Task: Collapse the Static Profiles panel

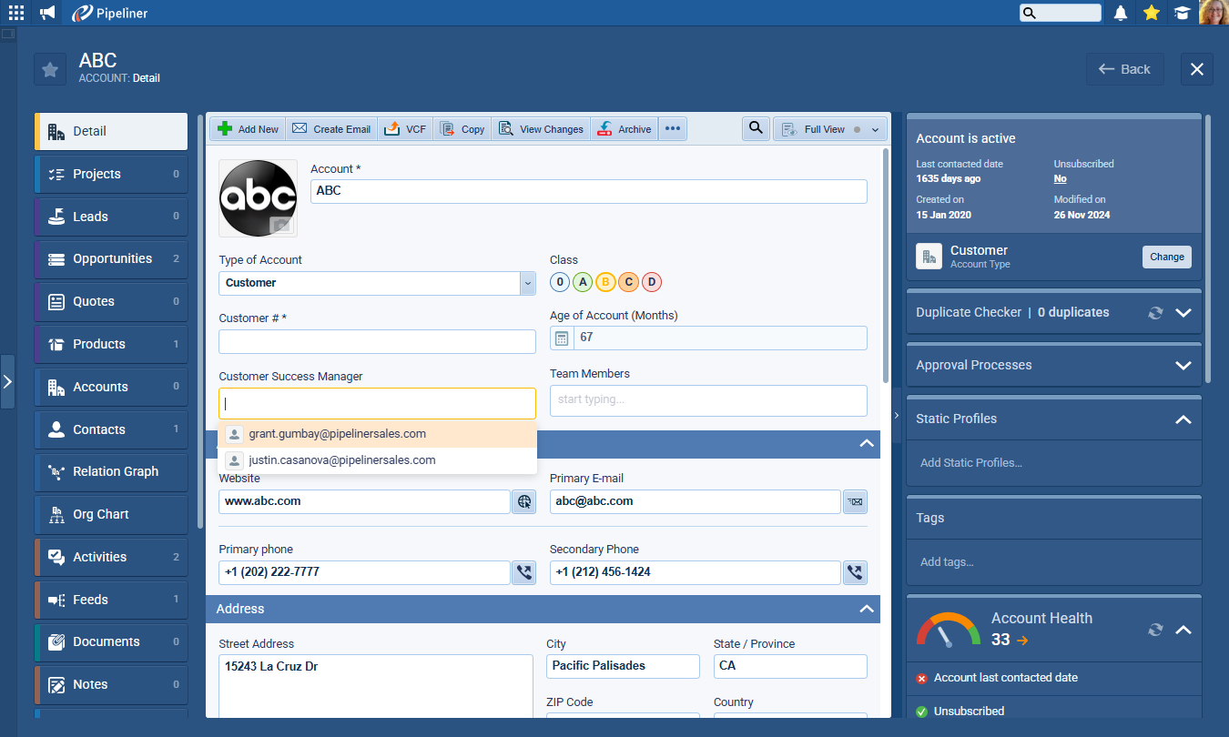Action: click(x=1183, y=419)
